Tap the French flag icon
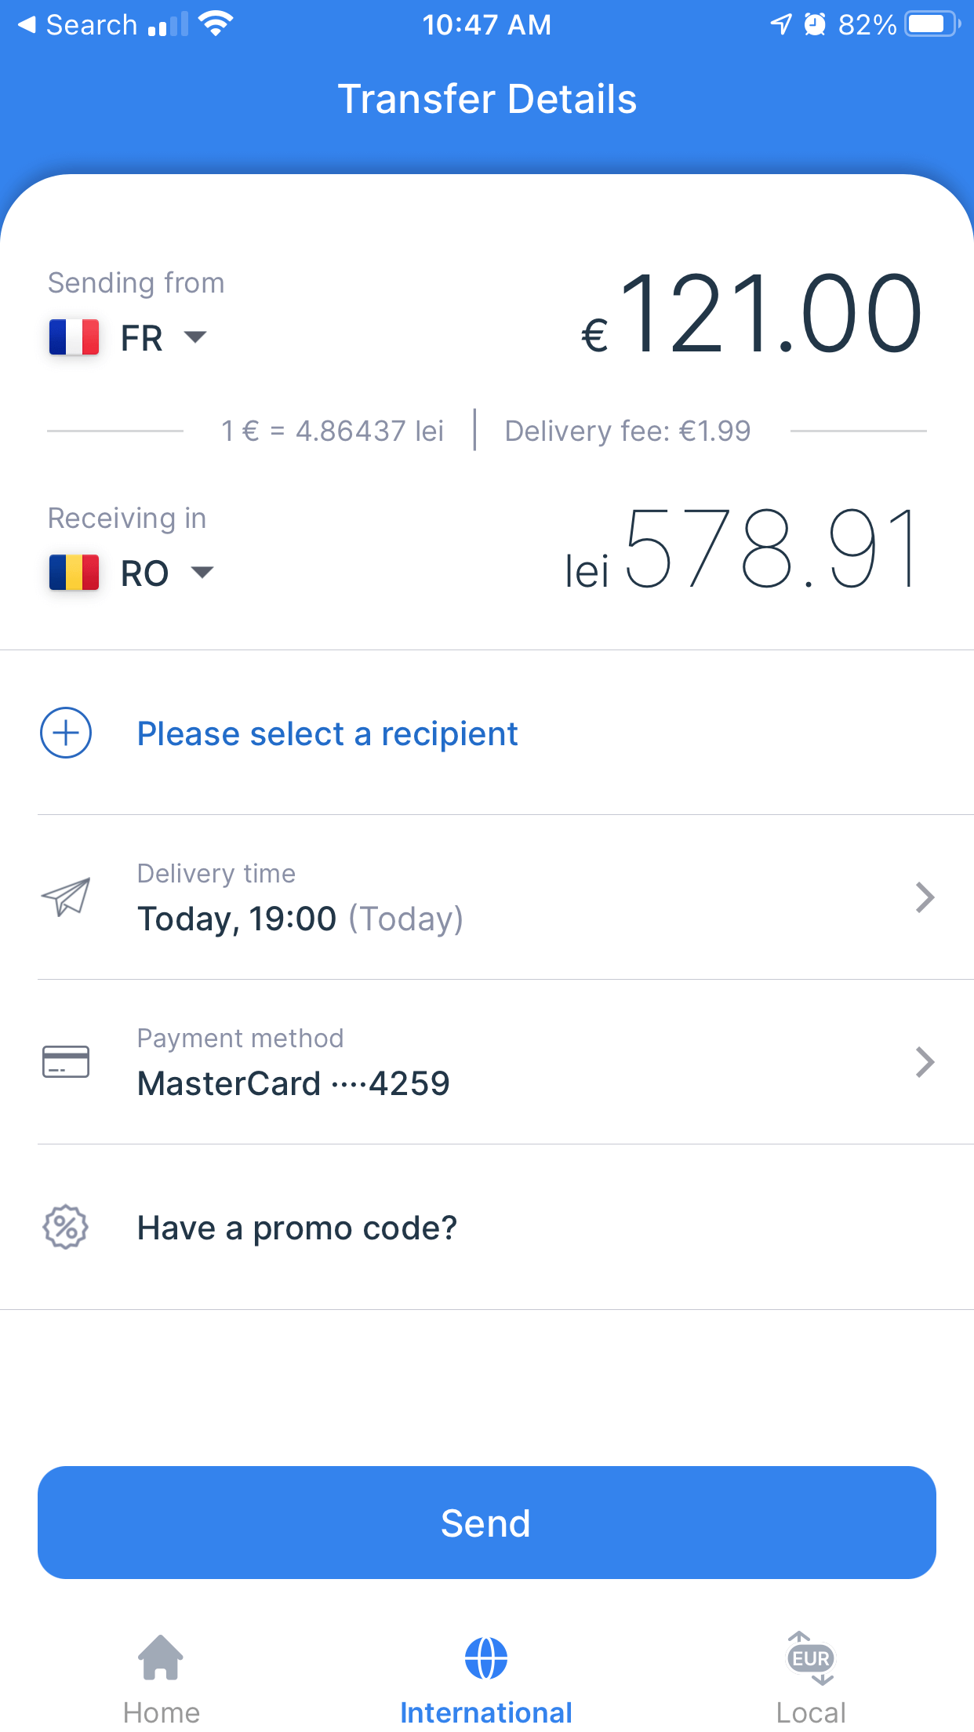The image size is (974, 1732). click(x=74, y=337)
